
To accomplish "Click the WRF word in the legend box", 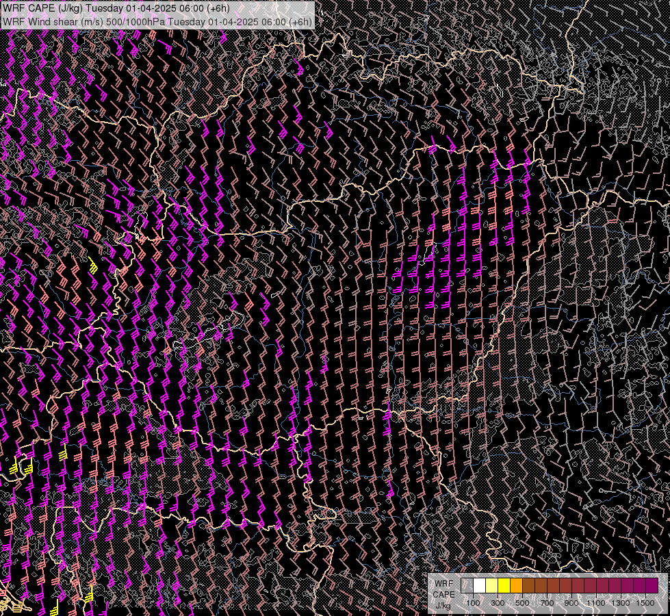I will click(x=444, y=584).
